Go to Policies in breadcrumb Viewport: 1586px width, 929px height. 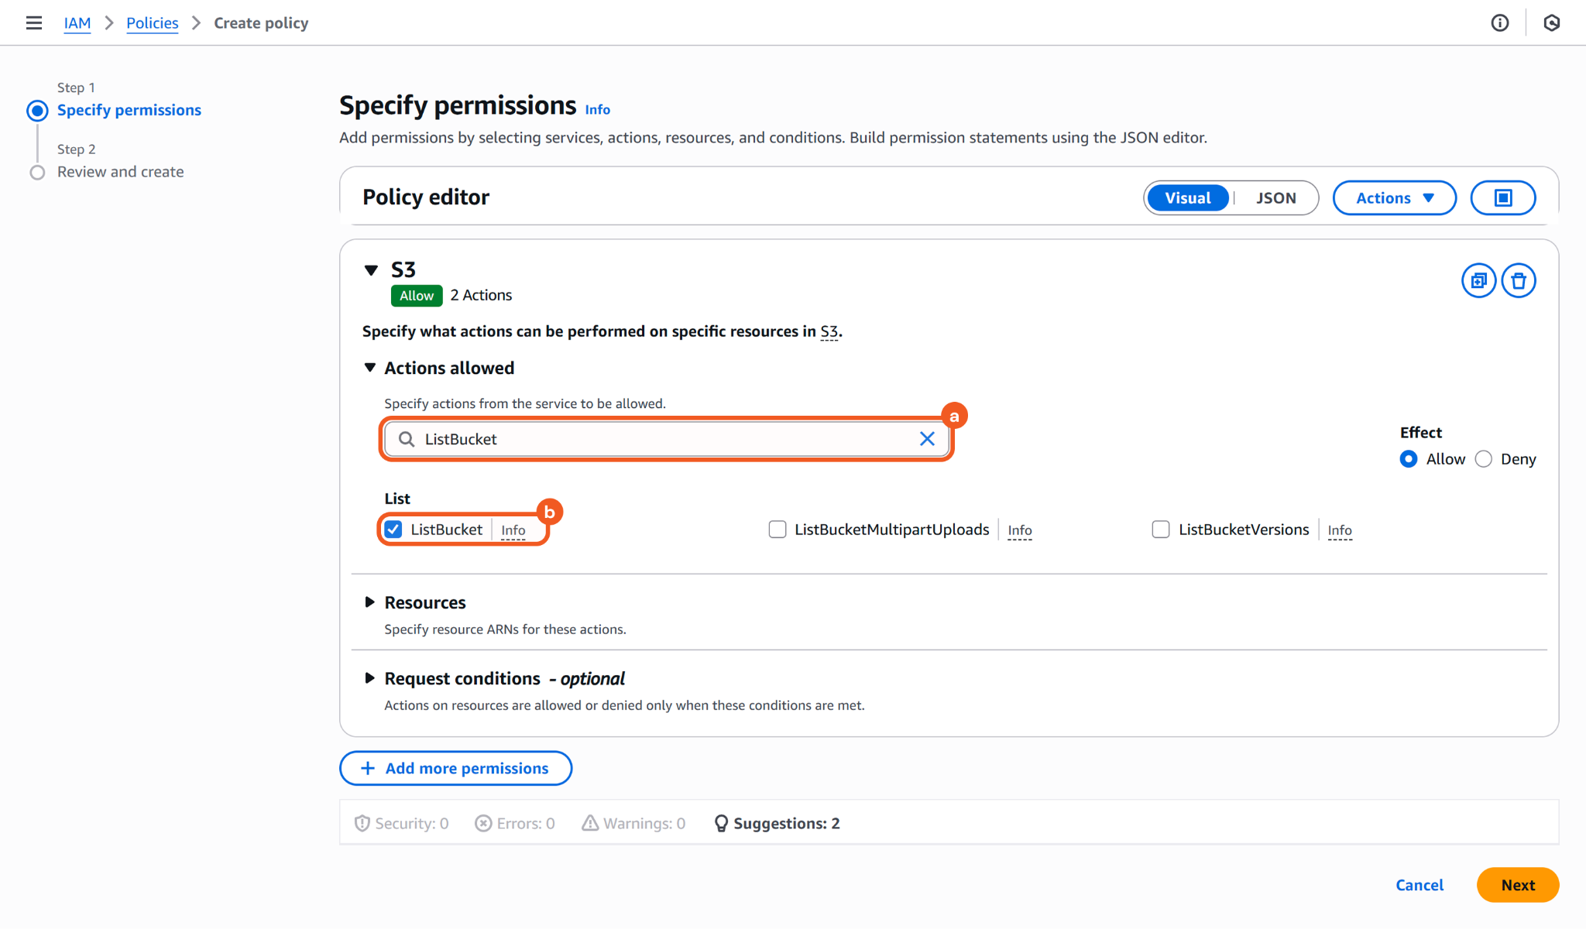pos(152,23)
